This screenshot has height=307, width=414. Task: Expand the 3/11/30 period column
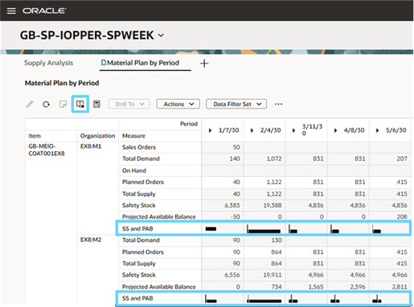[x=293, y=130]
